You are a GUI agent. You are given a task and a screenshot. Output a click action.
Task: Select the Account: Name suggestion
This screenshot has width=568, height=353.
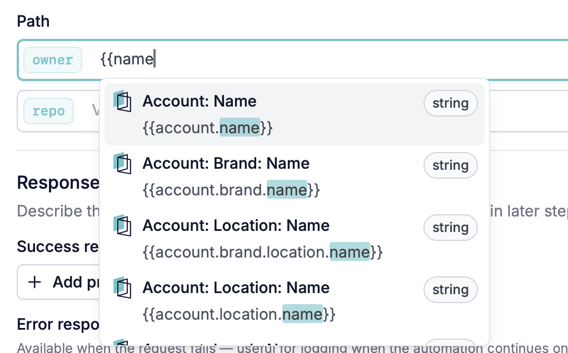click(x=295, y=114)
